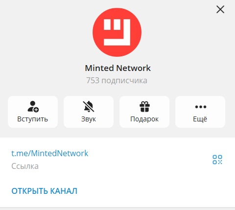The height and width of the screenshot is (210, 235).
Task: Show the channel QR code icon
Action: (x=217, y=160)
